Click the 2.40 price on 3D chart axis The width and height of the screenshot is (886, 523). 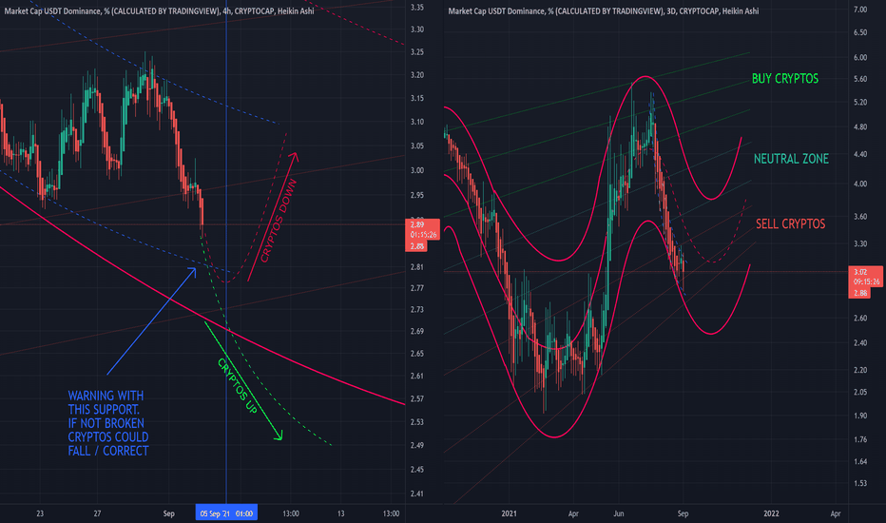pyautogui.click(x=860, y=343)
